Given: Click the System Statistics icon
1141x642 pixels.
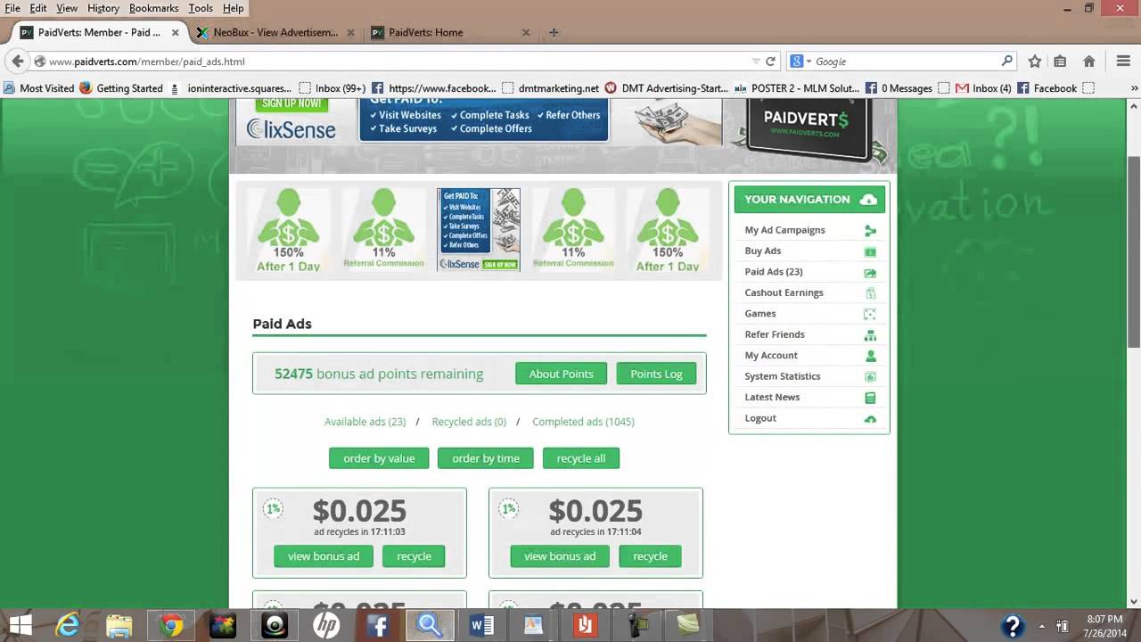Looking at the screenshot, I should tap(870, 376).
